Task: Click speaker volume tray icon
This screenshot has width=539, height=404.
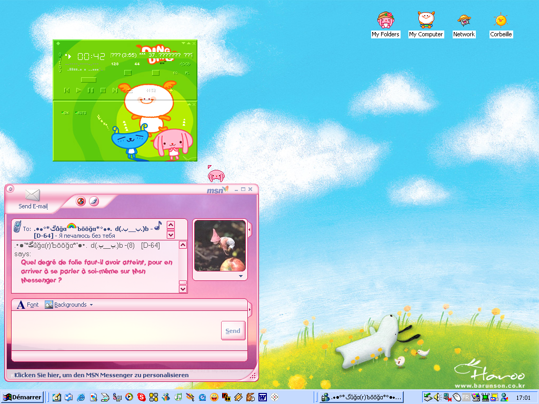Action: (x=437, y=398)
